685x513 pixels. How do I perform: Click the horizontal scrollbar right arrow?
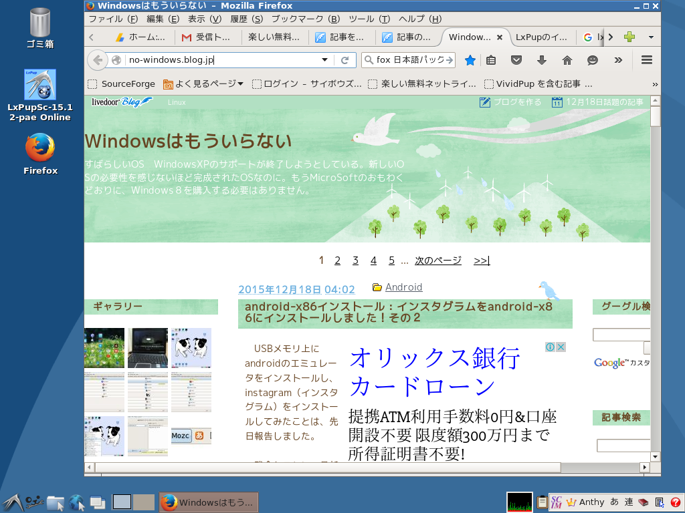pos(644,467)
